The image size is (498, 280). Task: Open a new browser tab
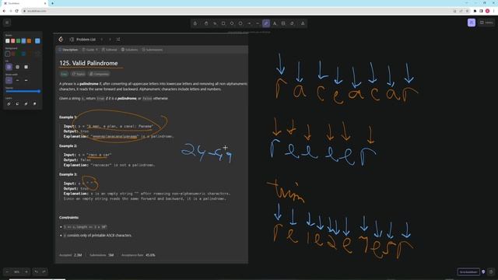click(52, 3)
